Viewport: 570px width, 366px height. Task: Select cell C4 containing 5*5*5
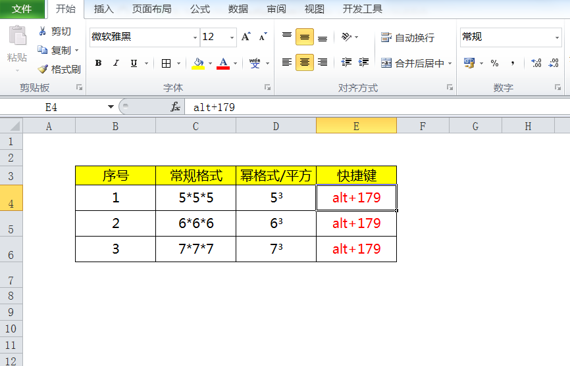(195, 198)
